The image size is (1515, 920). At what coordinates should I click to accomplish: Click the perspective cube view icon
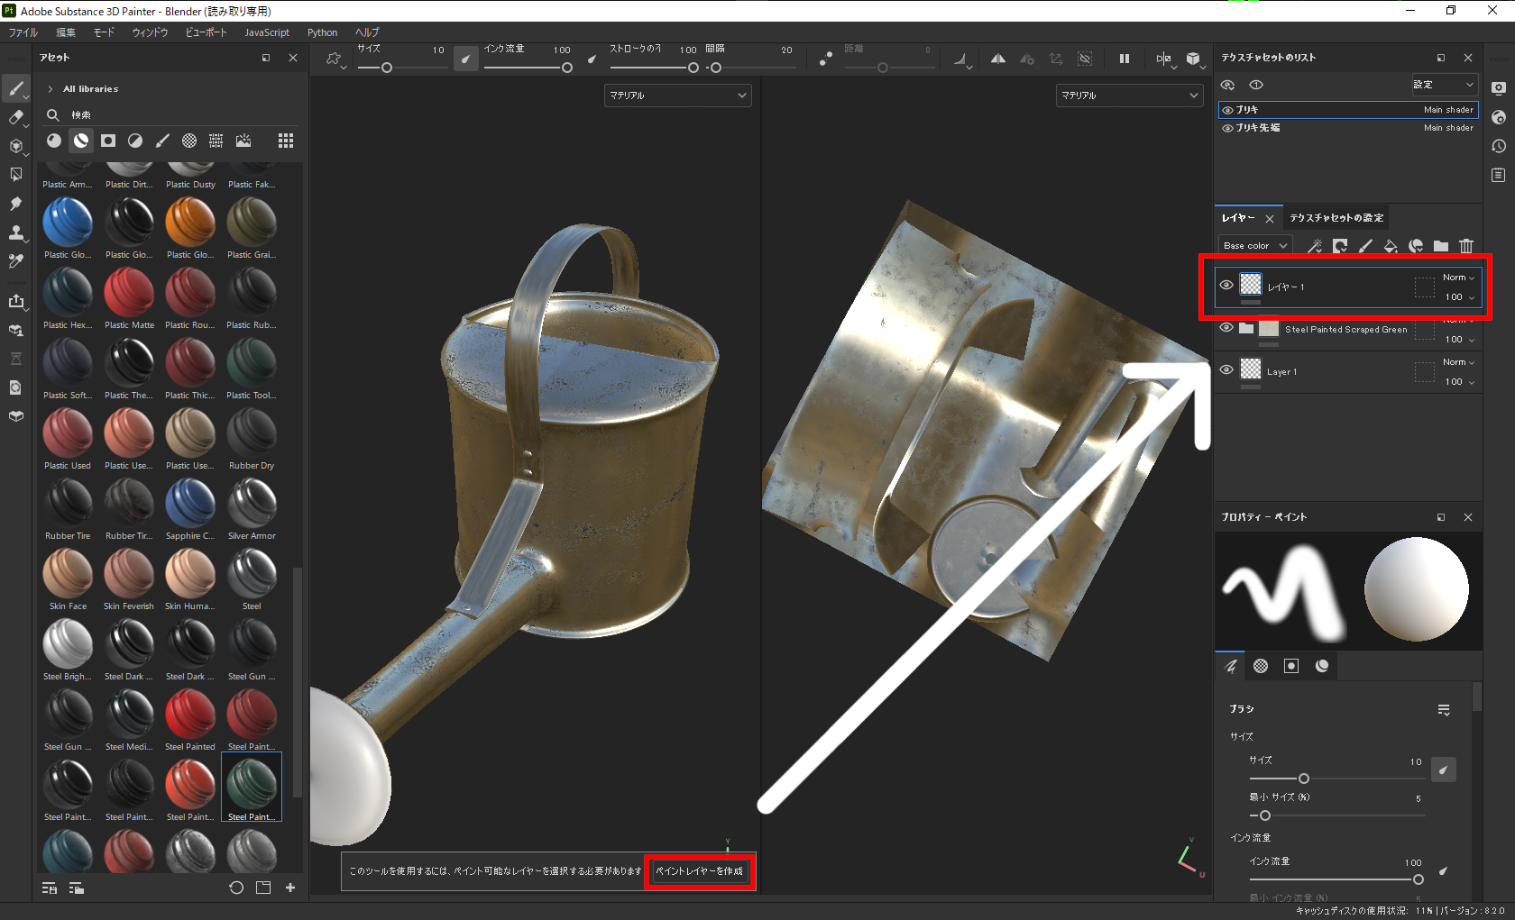click(x=1194, y=59)
